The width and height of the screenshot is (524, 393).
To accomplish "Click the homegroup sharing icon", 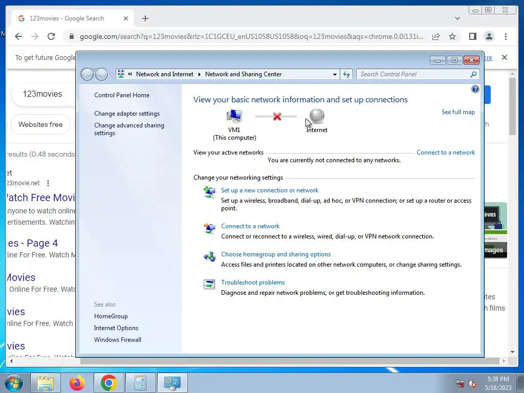I will 209,256.
